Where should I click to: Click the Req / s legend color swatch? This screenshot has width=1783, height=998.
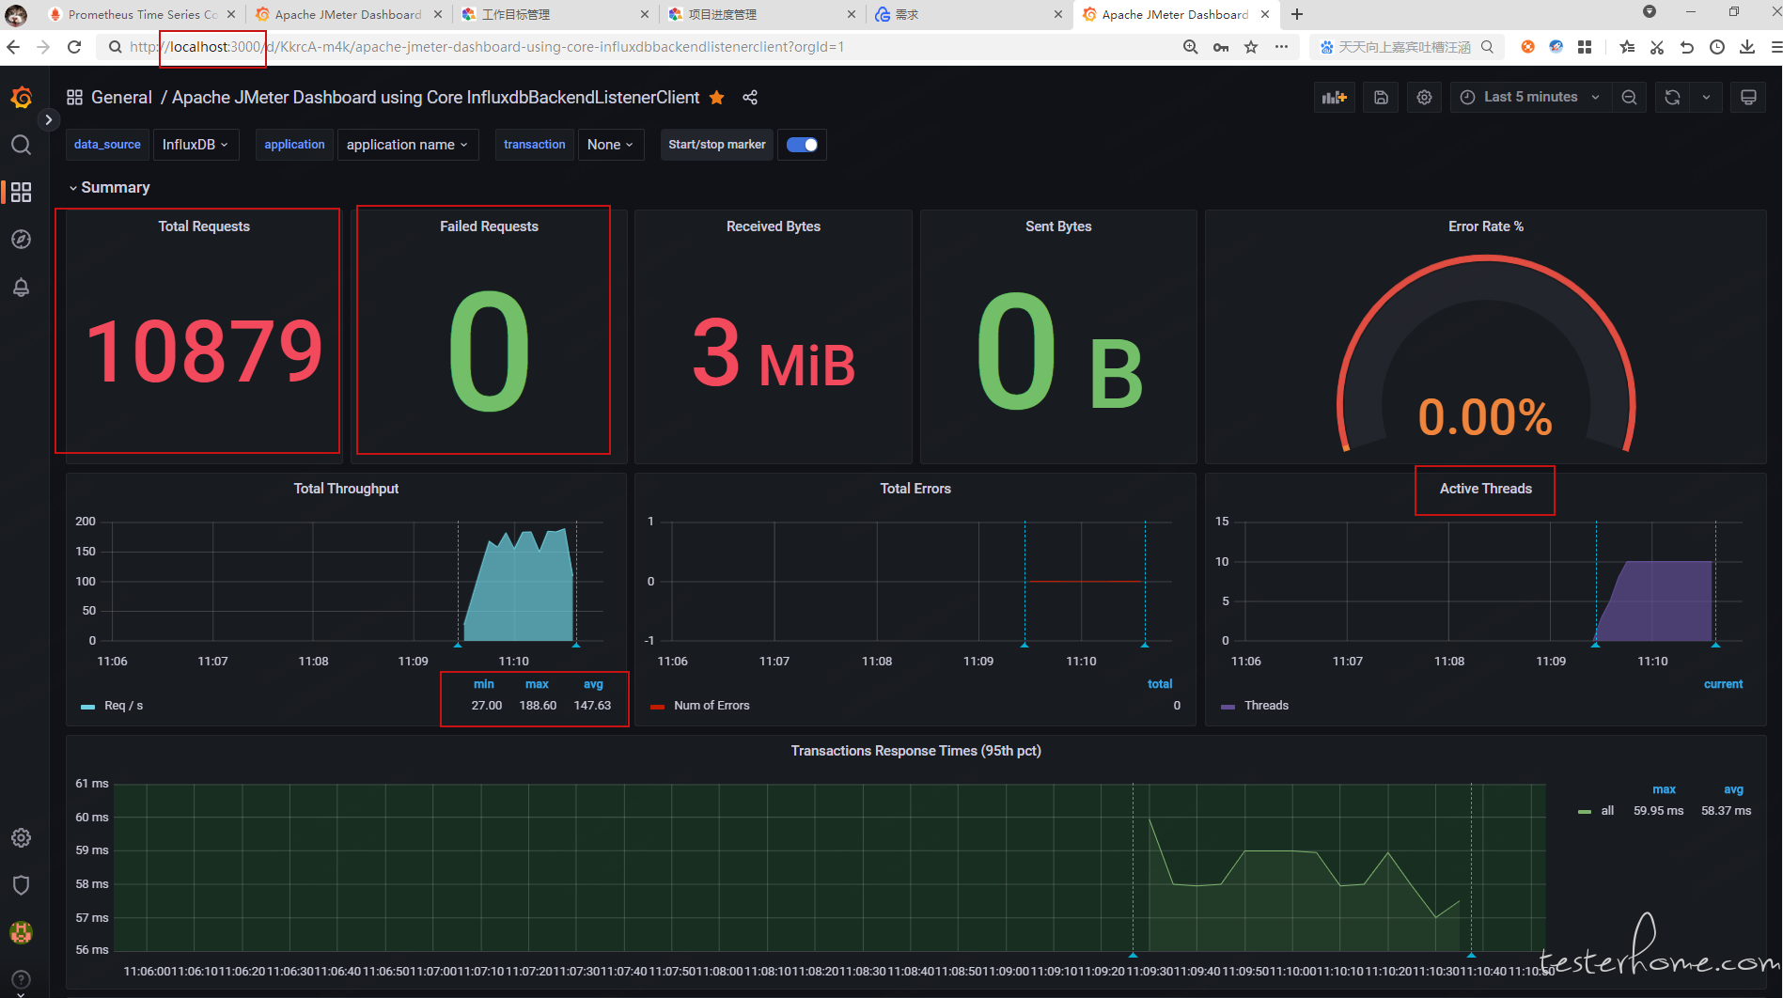[88, 706]
